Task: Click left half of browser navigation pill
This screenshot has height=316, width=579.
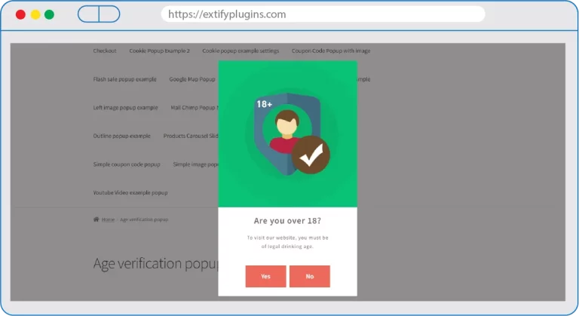Action: click(88, 14)
